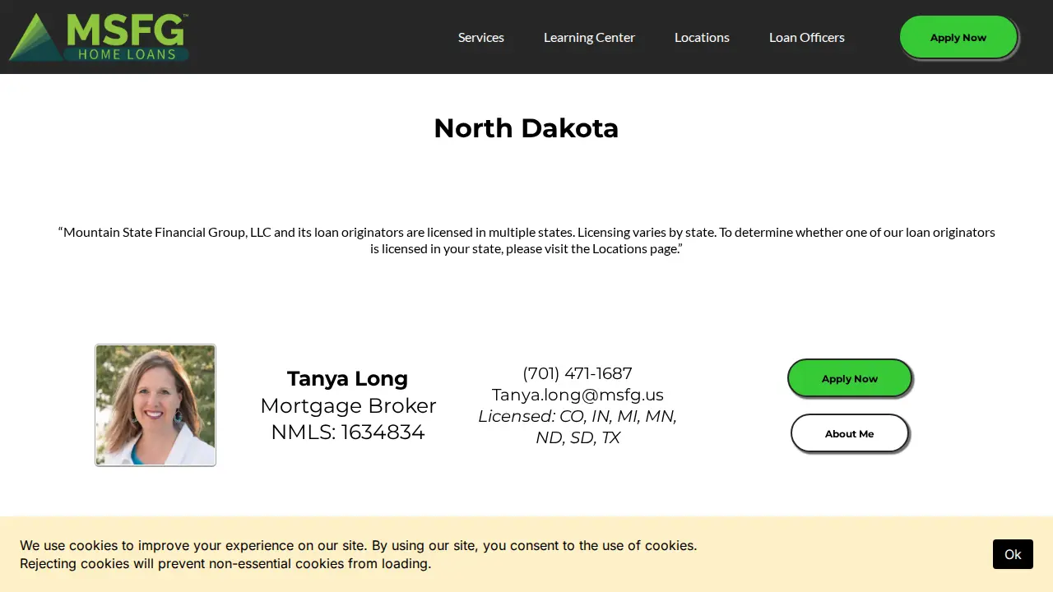Screen dimensions: 1053x592
Task: Click Tanya Long's profile photo
Action: pyautogui.click(x=155, y=405)
